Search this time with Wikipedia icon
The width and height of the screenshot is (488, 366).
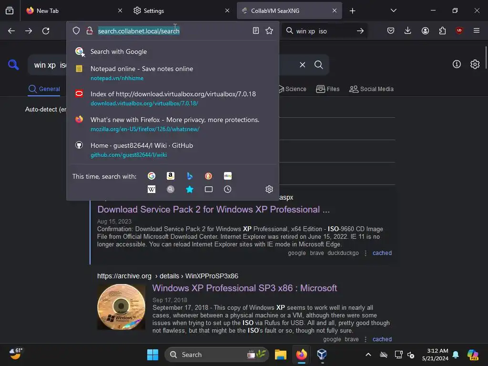click(152, 189)
